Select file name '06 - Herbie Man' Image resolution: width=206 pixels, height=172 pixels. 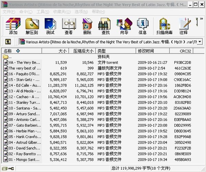[25, 131]
